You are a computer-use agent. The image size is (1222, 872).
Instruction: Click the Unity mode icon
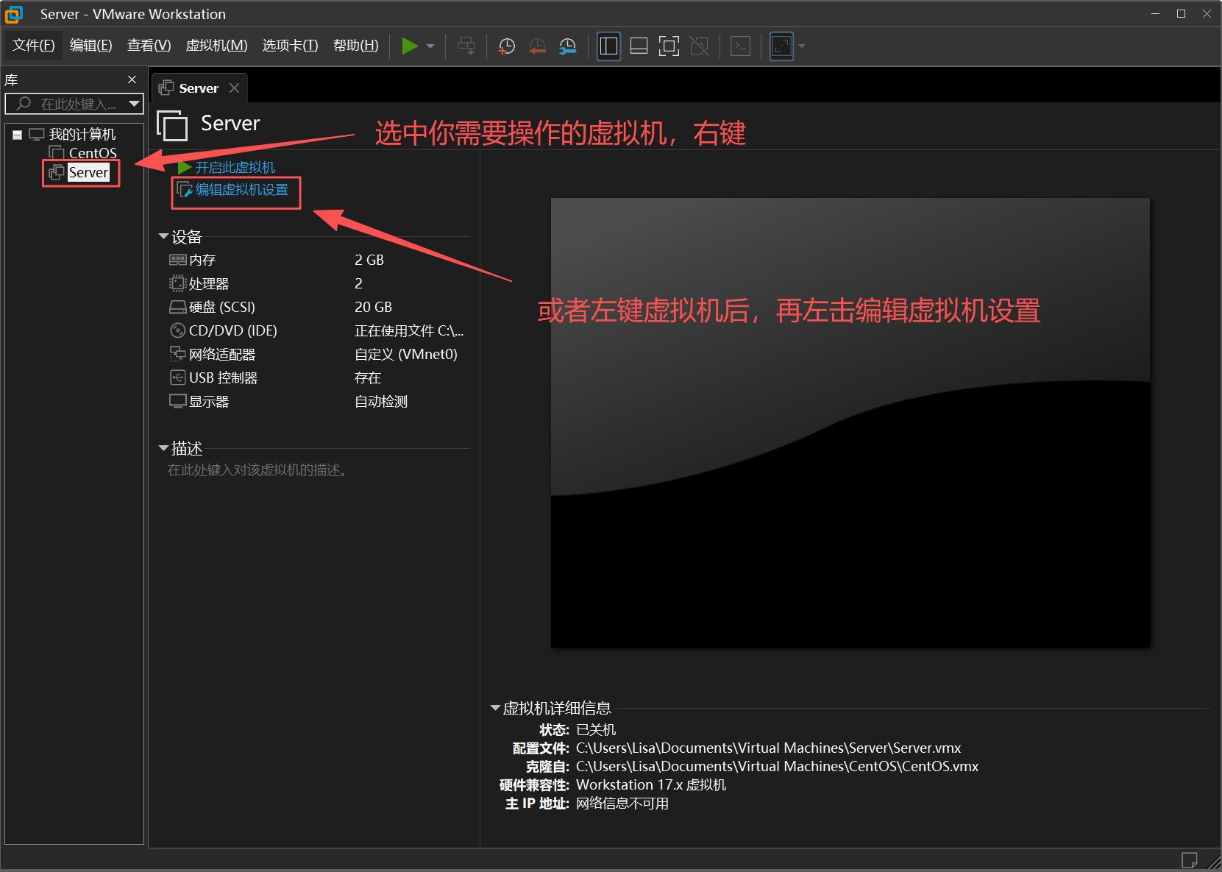click(x=700, y=46)
